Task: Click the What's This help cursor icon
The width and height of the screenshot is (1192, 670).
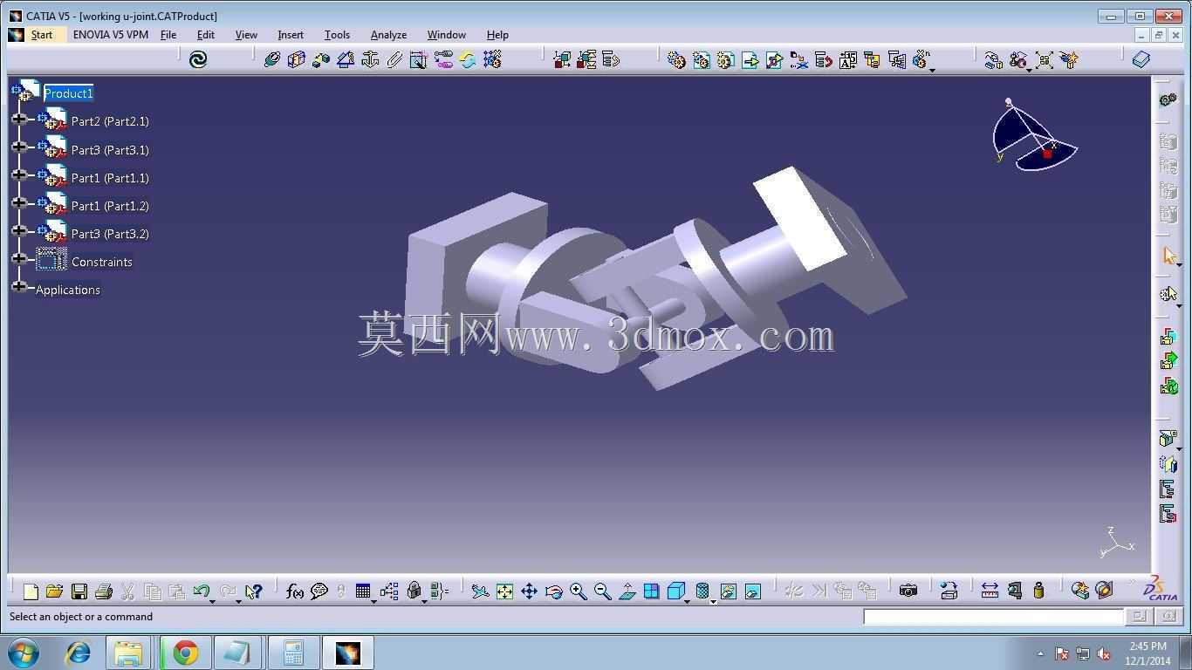Action: 253,591
